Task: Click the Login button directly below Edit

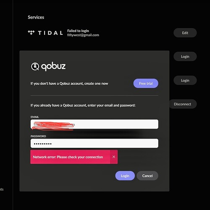Action: pos(185,57)
